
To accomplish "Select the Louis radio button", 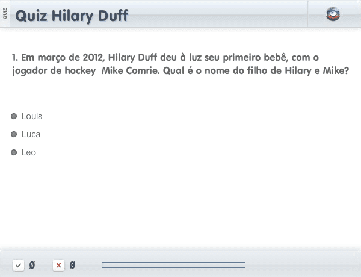I will click(14, 116).
